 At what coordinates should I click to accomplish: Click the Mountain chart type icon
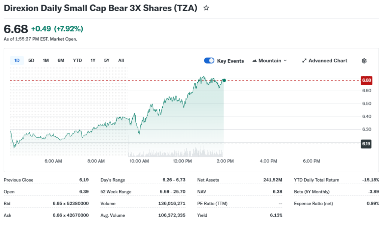pos(255,61)
